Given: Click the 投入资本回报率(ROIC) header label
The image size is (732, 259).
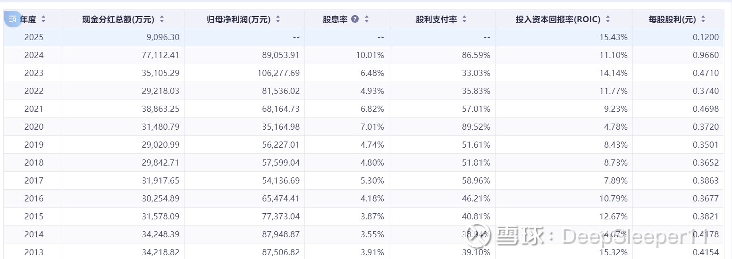Looking at the screenshot, I should point(558,19).
